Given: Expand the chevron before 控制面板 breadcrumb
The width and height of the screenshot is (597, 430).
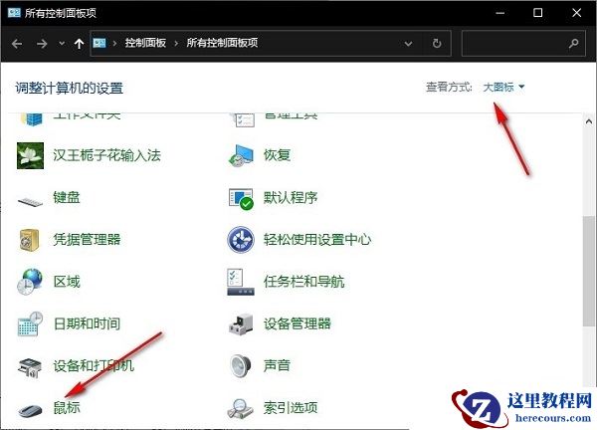Looking at the screenshot, I should [114, 43].
